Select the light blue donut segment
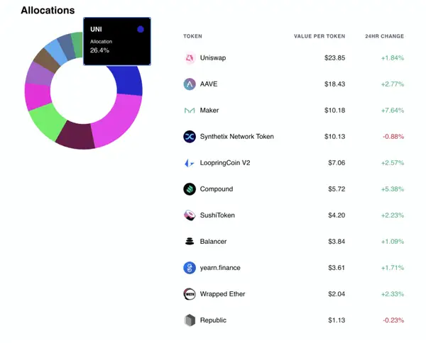The height and width of the screenshot is (343, 426). point(56,52)
